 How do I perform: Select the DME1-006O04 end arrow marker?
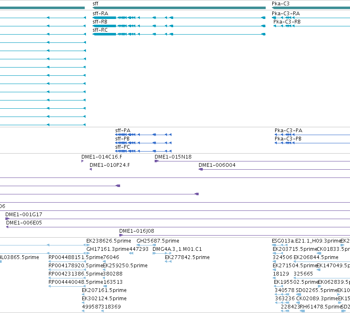[201, 169]
